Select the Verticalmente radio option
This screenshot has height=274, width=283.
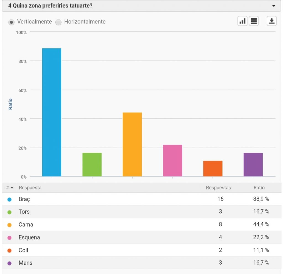click(x=11, y=22)
